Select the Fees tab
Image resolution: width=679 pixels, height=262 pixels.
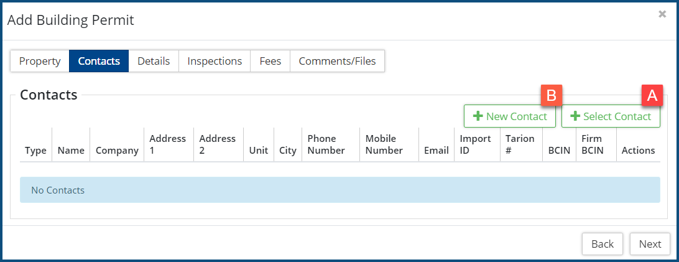270,61
